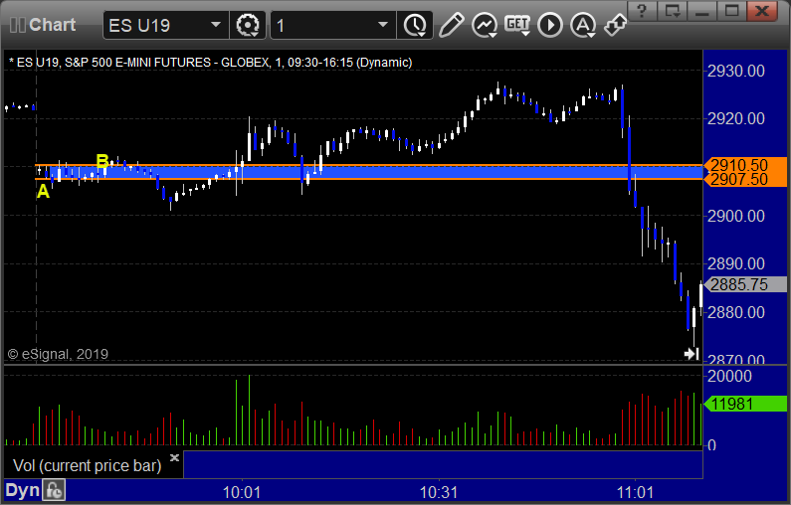This screenshot has height=505, width=791.
Task: Open the time template clock icon
Action: [x=415, y=25]
